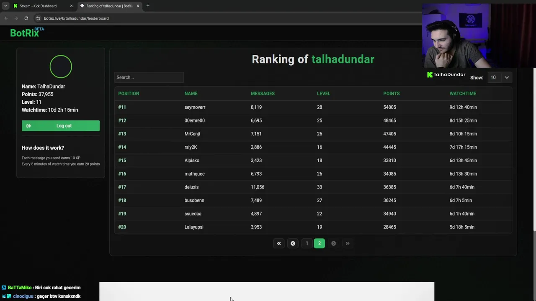Click chat username cinociguu
Image resolution: width=536 pixels, height=301 pixels.
point(23,296)
